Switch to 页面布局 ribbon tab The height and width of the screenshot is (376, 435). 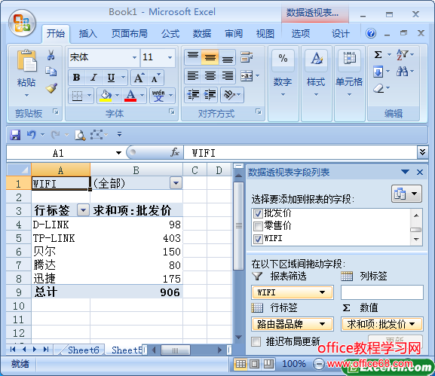(x=129, y=34)
